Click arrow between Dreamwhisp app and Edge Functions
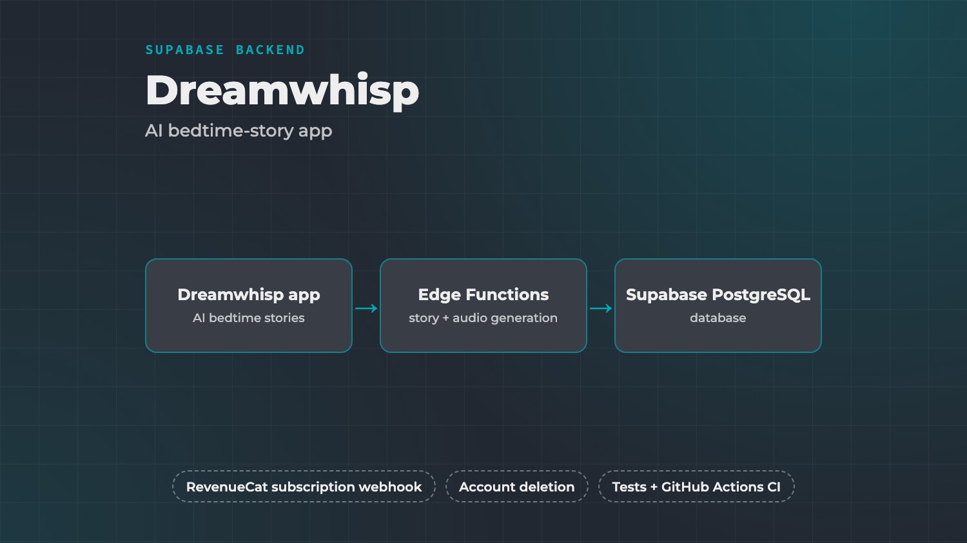 point(366,309)
